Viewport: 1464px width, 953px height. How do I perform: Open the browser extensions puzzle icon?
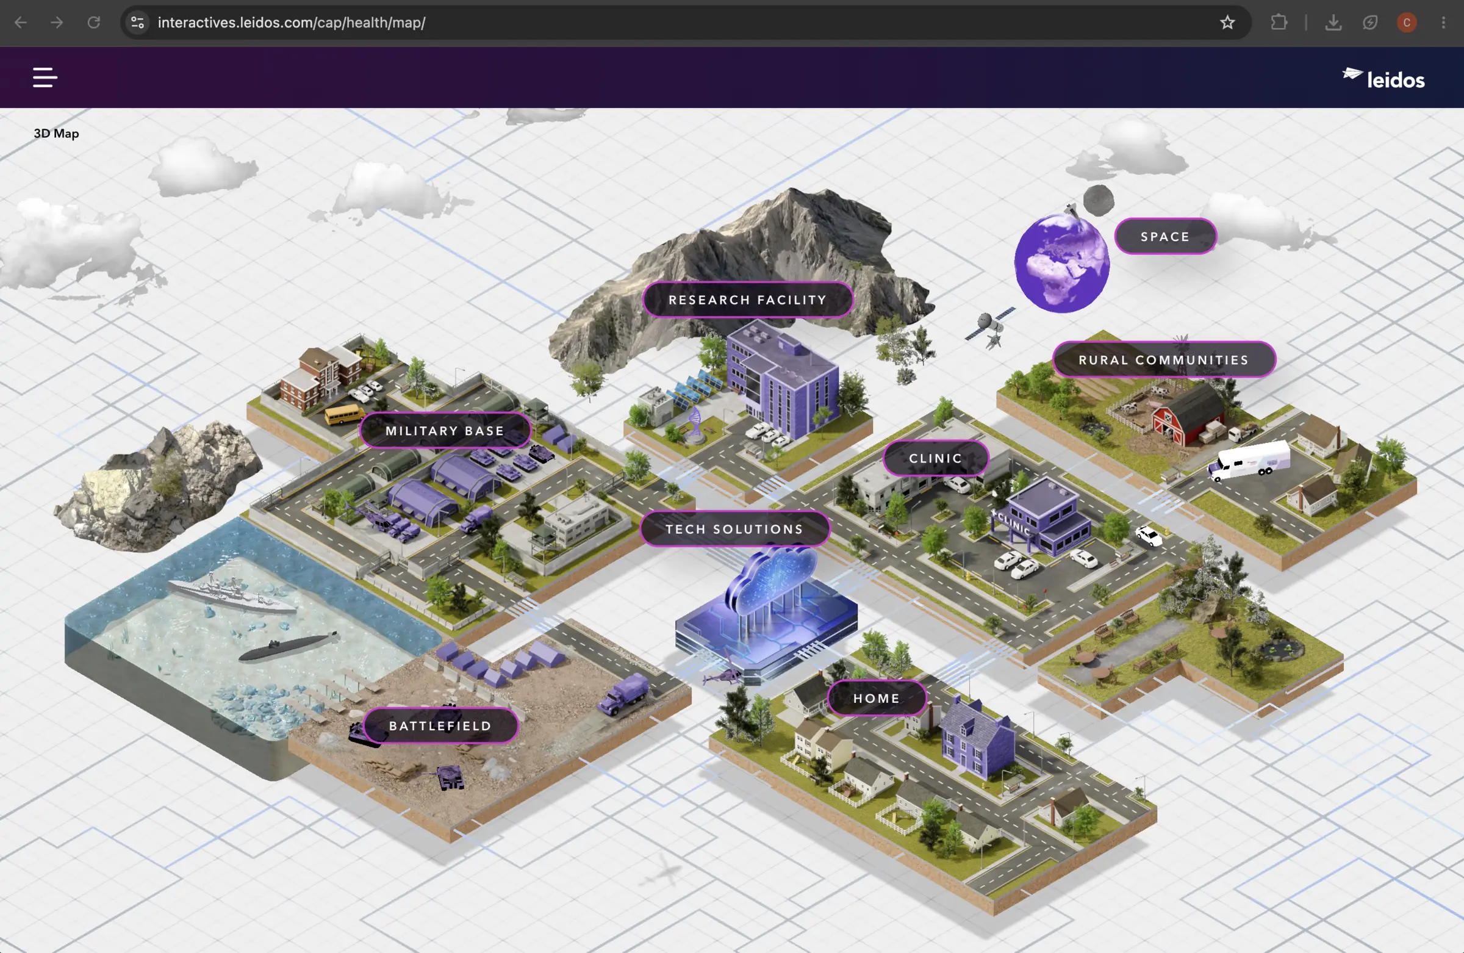[1279, 23]
